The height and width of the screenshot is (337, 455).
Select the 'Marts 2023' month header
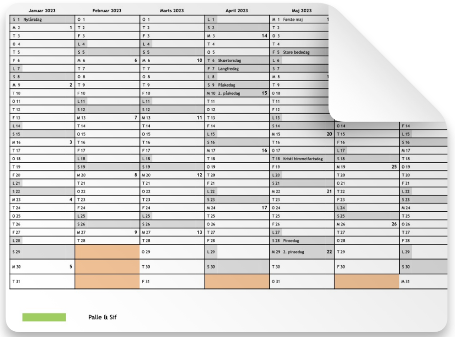pyautogui.click(x=172, y=11)
